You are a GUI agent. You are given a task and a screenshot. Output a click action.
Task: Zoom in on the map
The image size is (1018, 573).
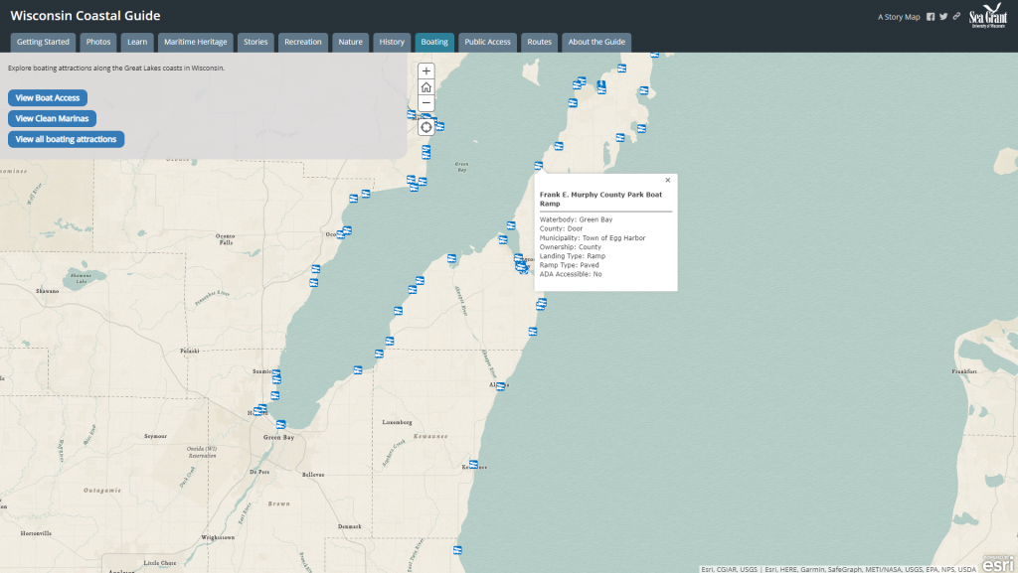pos(425,72)
